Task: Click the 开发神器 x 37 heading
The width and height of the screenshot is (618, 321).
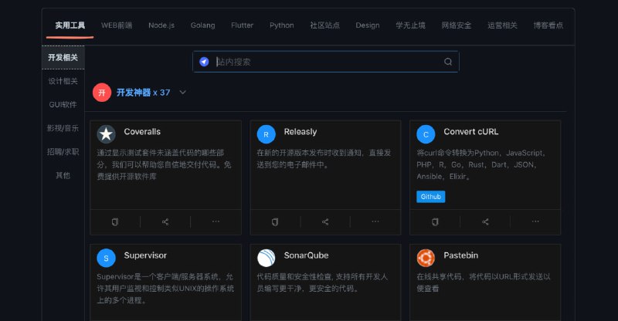Action: click(x=144, y=93)
